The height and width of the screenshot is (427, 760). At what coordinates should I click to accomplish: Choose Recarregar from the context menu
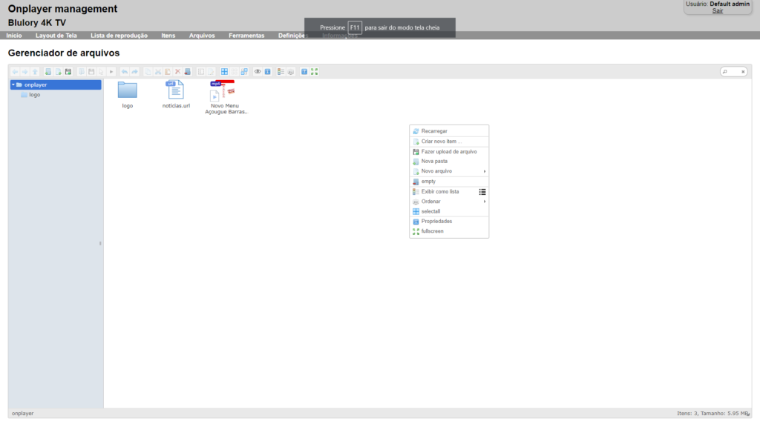tap(449, 131)
